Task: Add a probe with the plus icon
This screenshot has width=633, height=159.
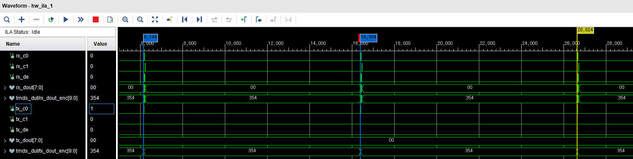Action: (22, 19)
